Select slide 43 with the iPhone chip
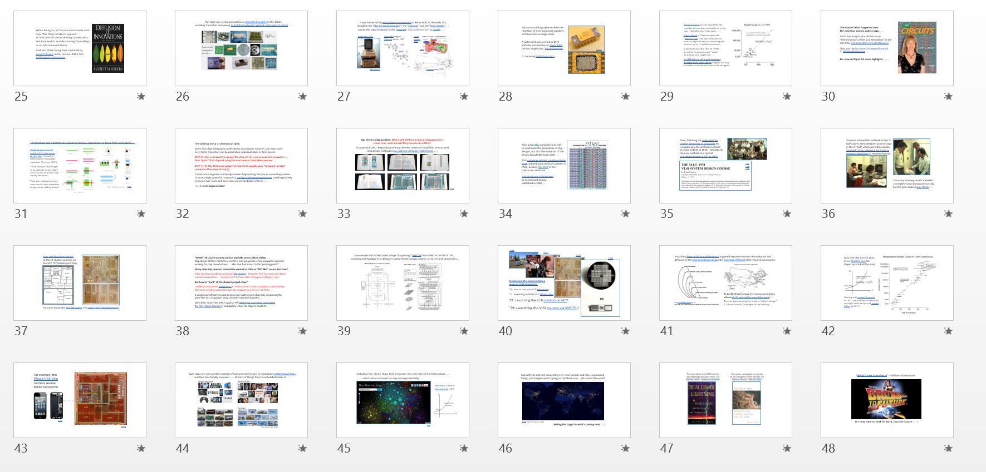 pos(80,400)
